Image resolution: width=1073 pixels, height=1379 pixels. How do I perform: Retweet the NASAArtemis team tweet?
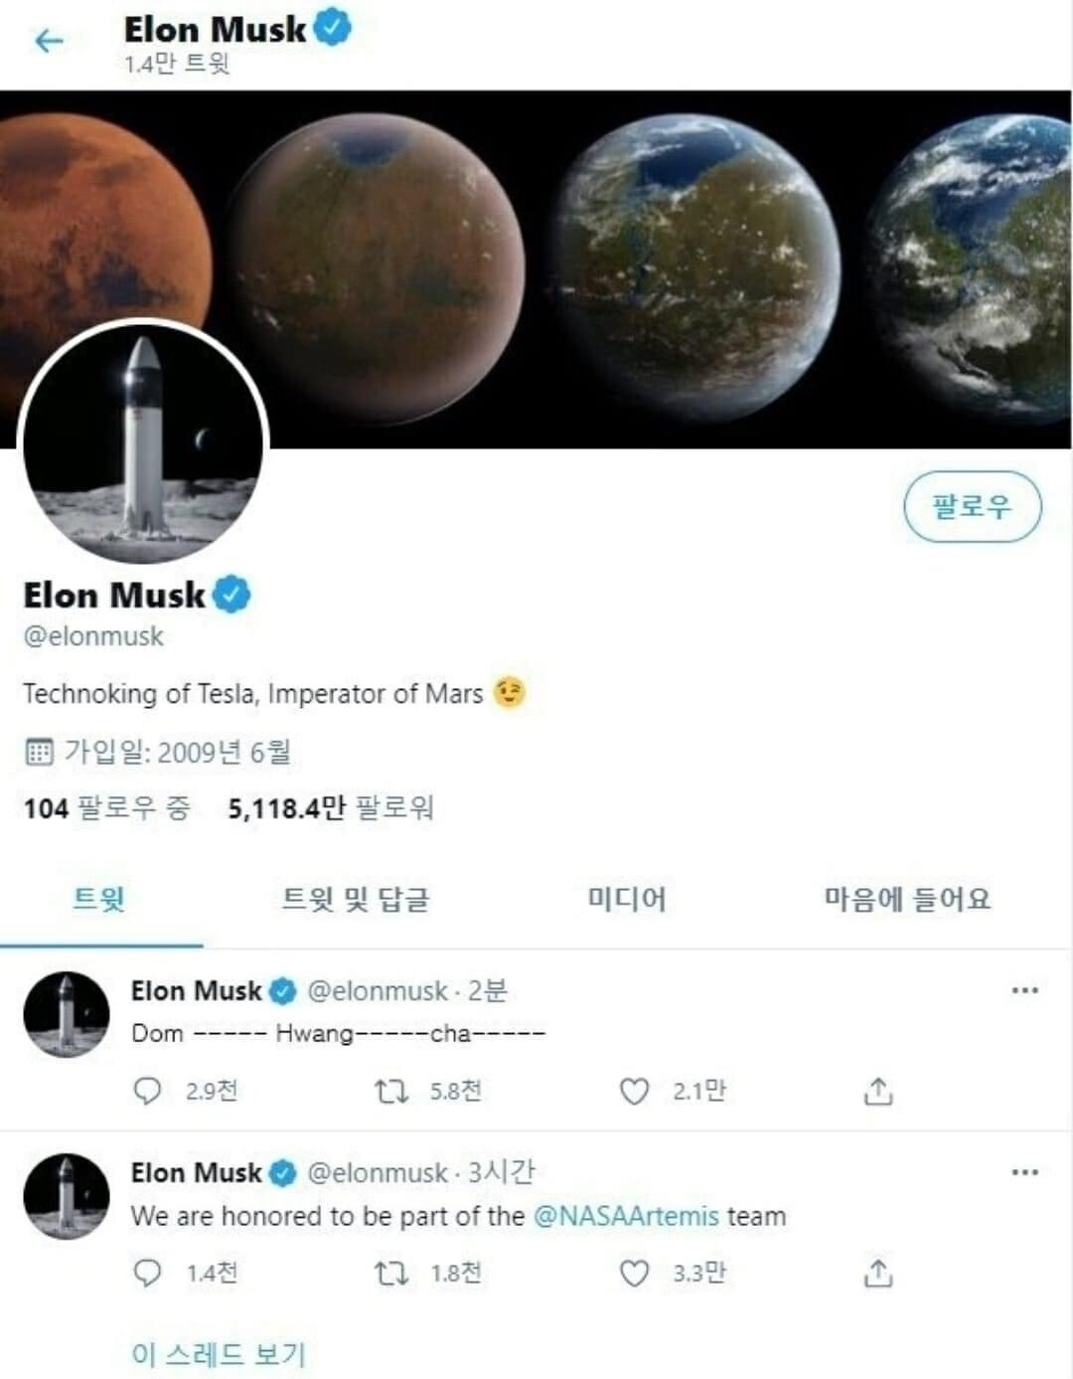[x=390, y=1273]
